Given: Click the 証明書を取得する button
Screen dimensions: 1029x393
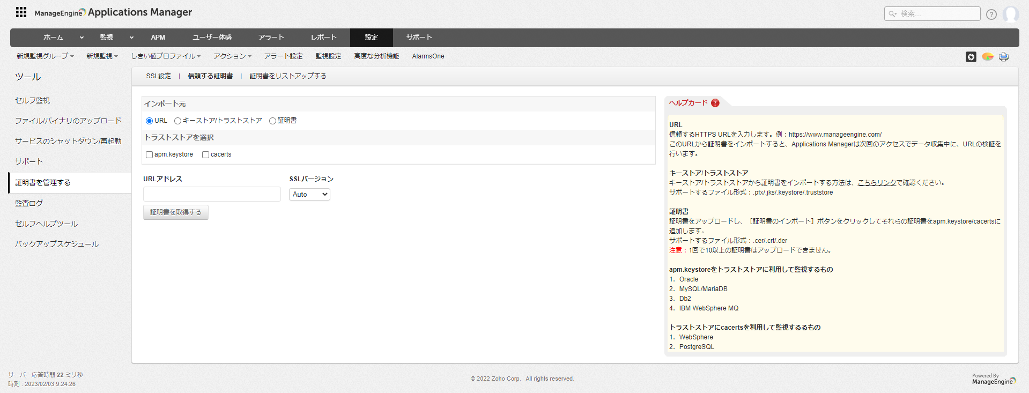Looking at the screenshot, I should click(175, 212).
